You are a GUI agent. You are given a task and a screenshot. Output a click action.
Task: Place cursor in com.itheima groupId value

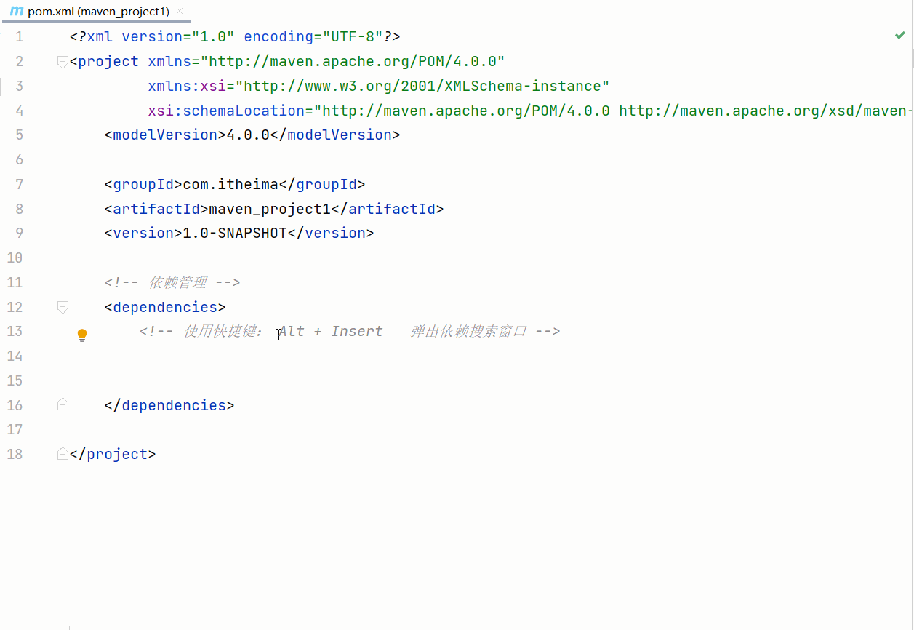coord(230,184)
